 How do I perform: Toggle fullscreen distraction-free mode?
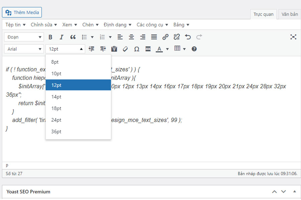click(293, 37)
